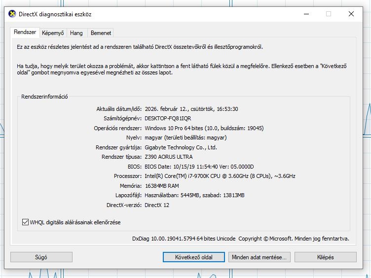Switch to the Képernyő tab
This screenshot has height=278, width=371.
53,33
